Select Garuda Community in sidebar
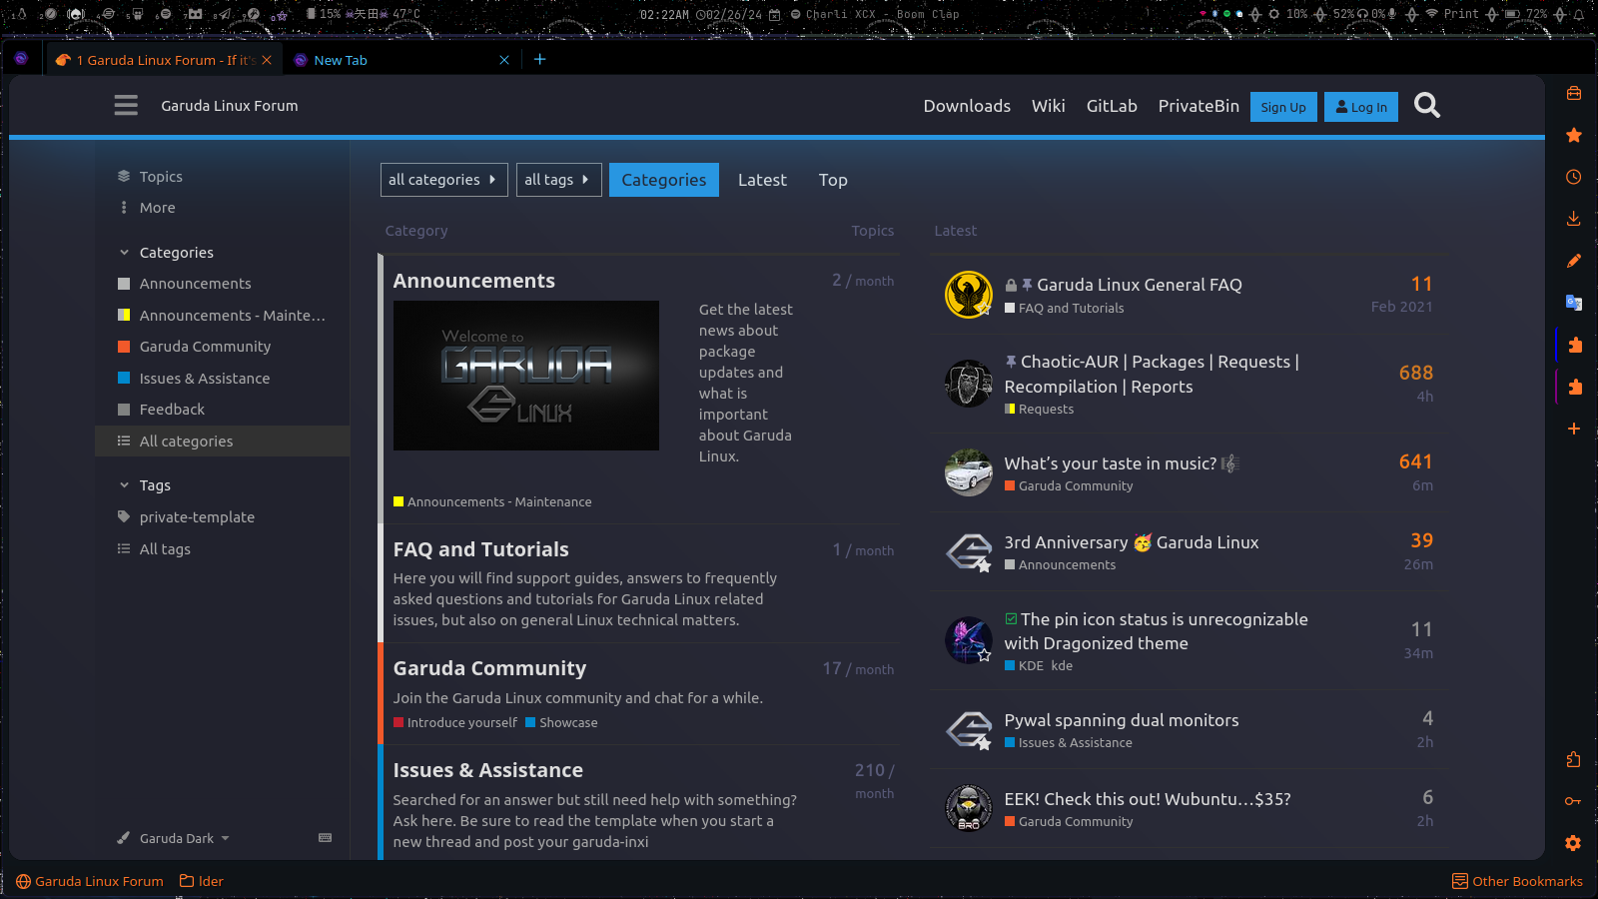 click(x=222, y=347)
